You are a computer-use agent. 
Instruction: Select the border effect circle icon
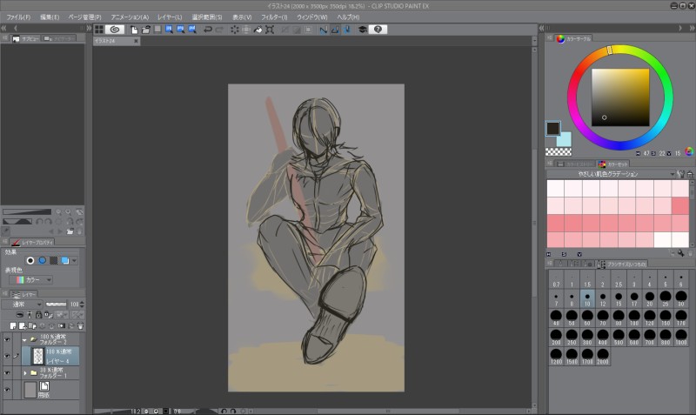pyautogui.click(x=30, y=260)
